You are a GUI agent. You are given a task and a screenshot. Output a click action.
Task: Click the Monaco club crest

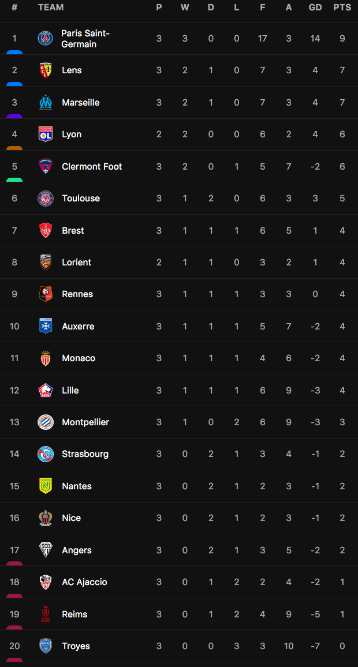[46, 358]
